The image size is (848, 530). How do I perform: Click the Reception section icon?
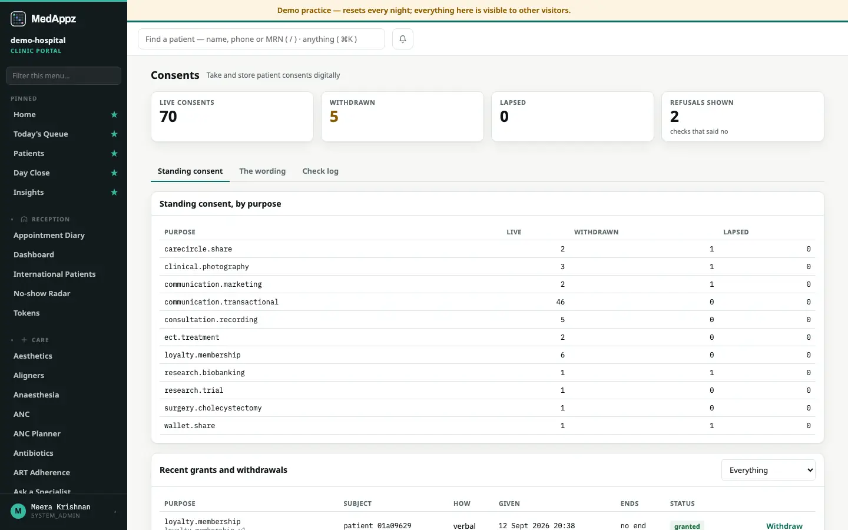[x=24, y=220]
